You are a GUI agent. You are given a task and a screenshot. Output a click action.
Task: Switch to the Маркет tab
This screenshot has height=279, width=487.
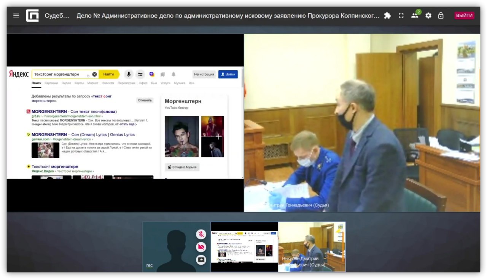pos(92,83)
